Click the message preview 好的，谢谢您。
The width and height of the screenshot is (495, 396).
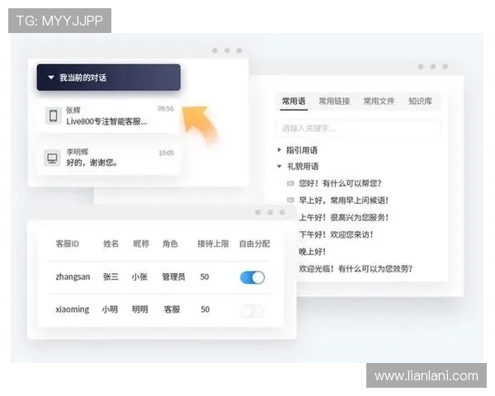point(92,163)
